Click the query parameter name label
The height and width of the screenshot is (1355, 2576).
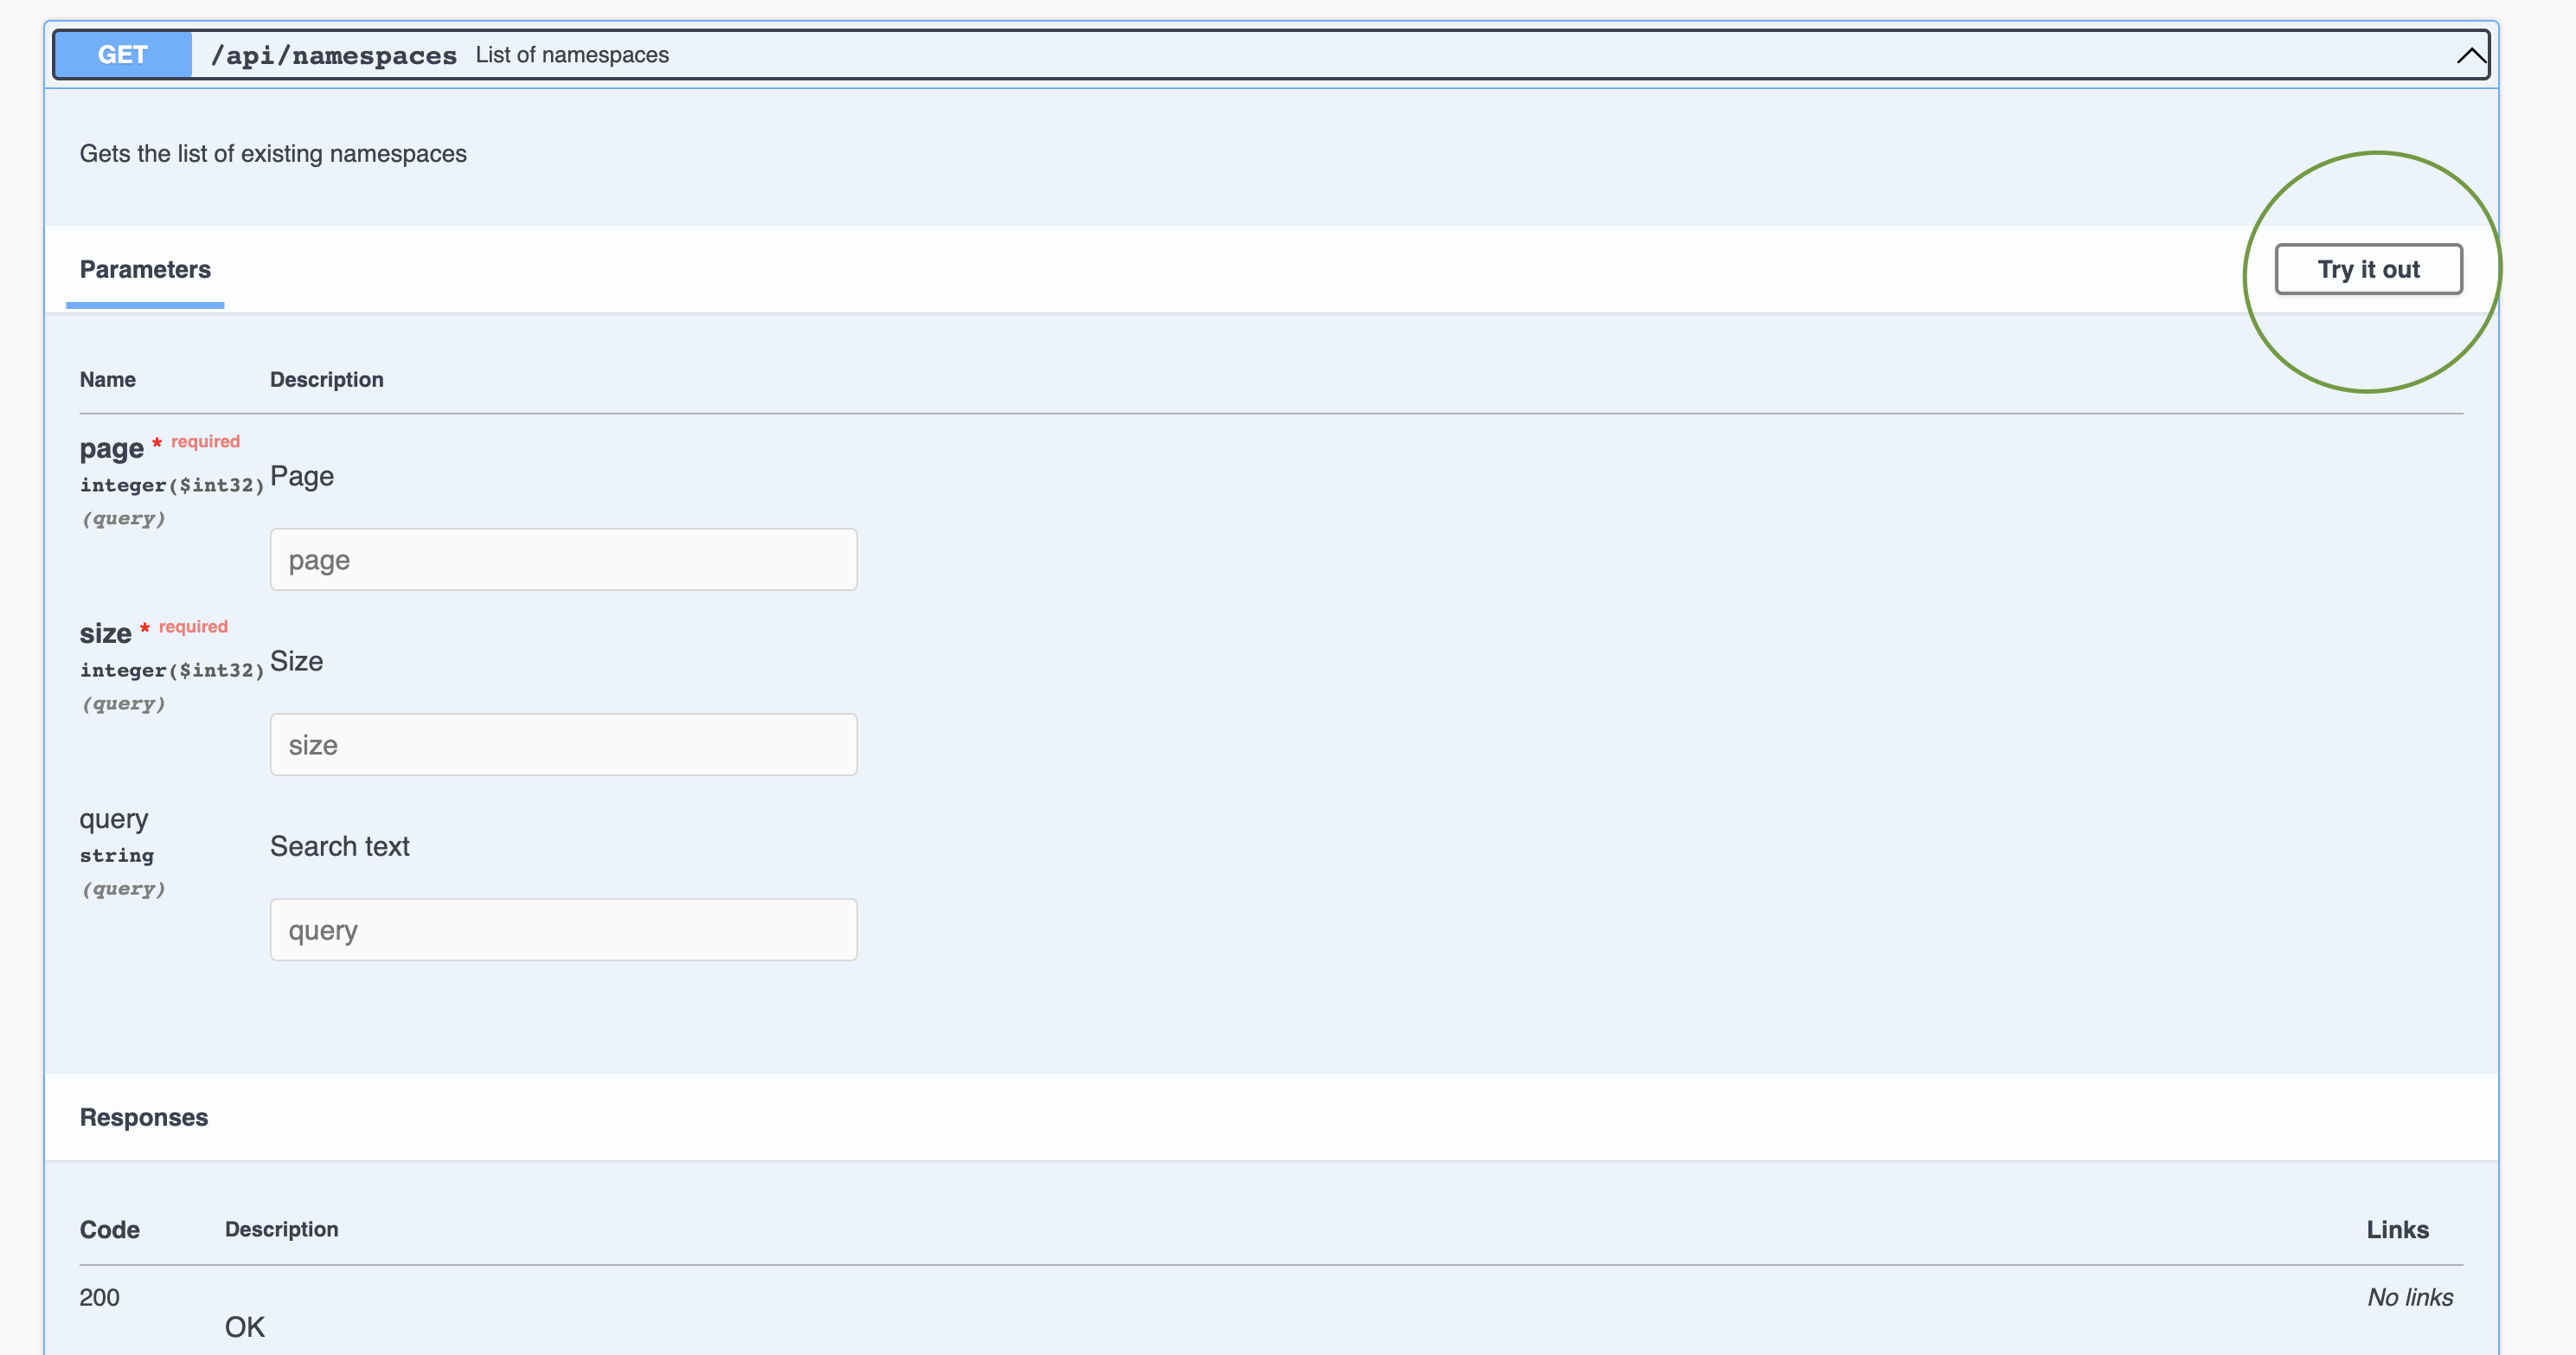[114, 818]
